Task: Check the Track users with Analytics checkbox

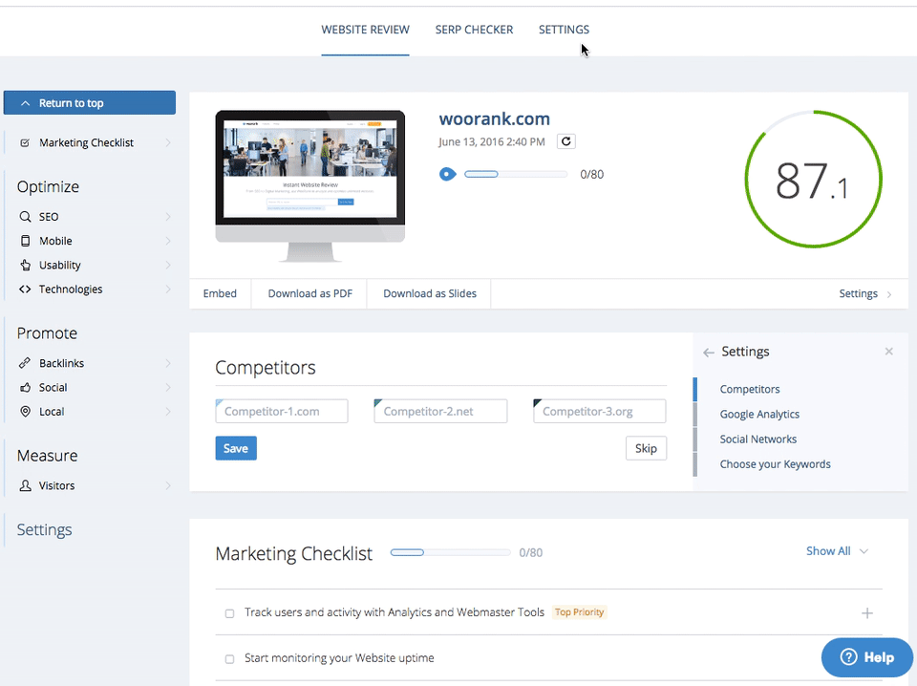Action: coord(229,613)
